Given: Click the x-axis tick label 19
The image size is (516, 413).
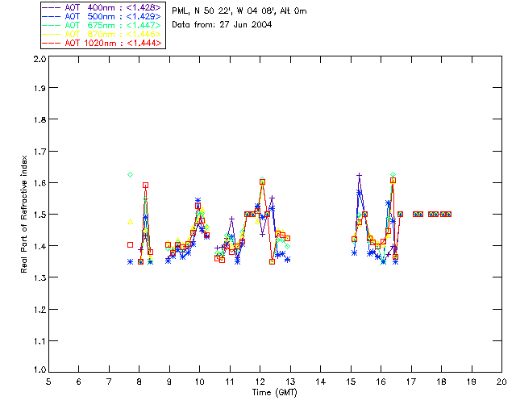Looking at the screenshot, I should tap(472, 382).
